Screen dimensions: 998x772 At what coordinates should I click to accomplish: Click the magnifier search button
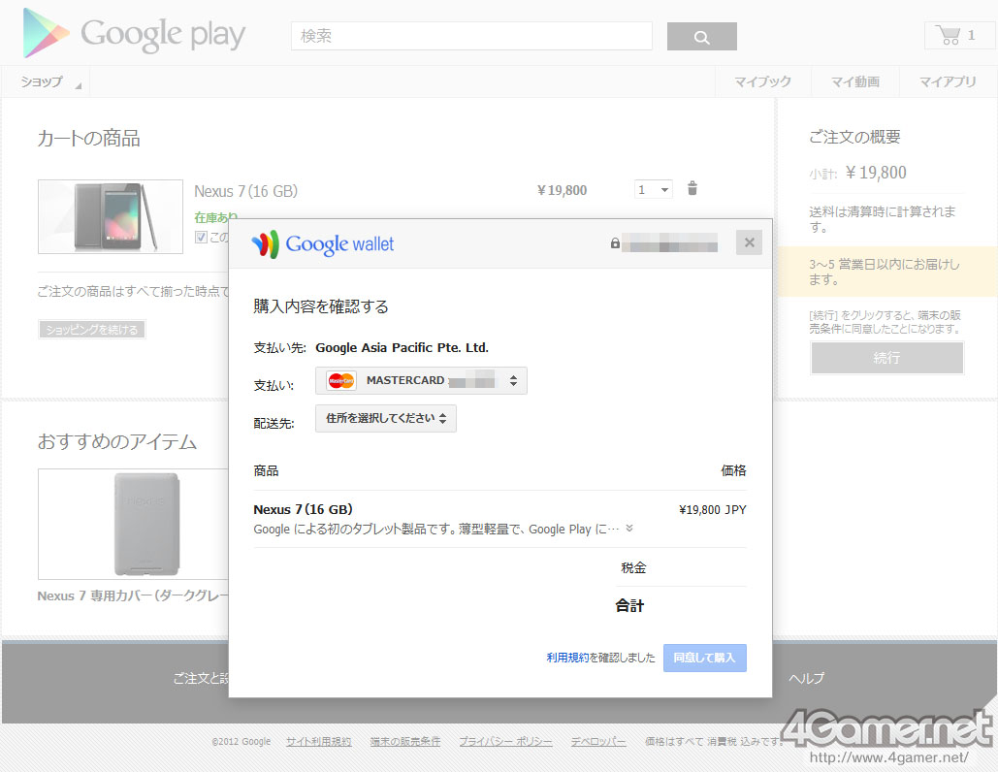coord(701,36)
